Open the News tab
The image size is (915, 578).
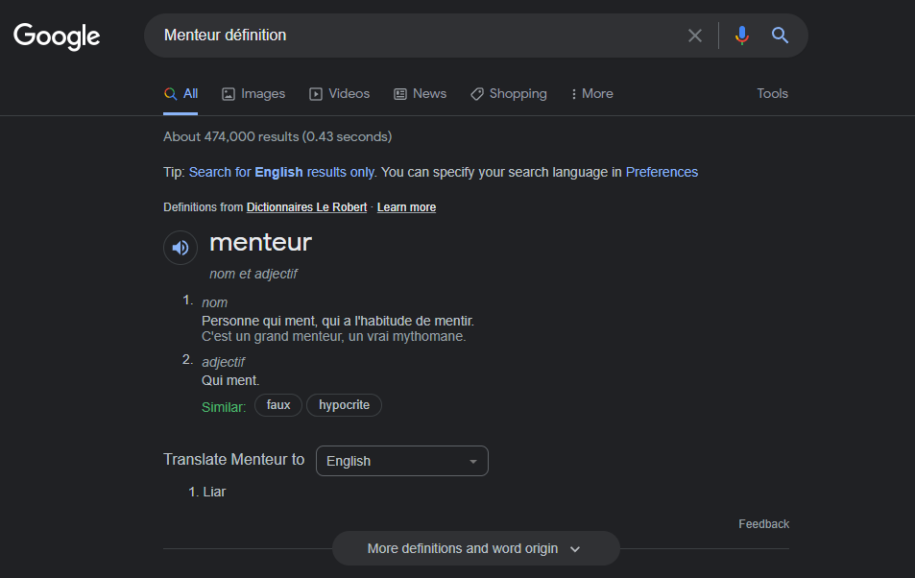click(x=421, y=93)
